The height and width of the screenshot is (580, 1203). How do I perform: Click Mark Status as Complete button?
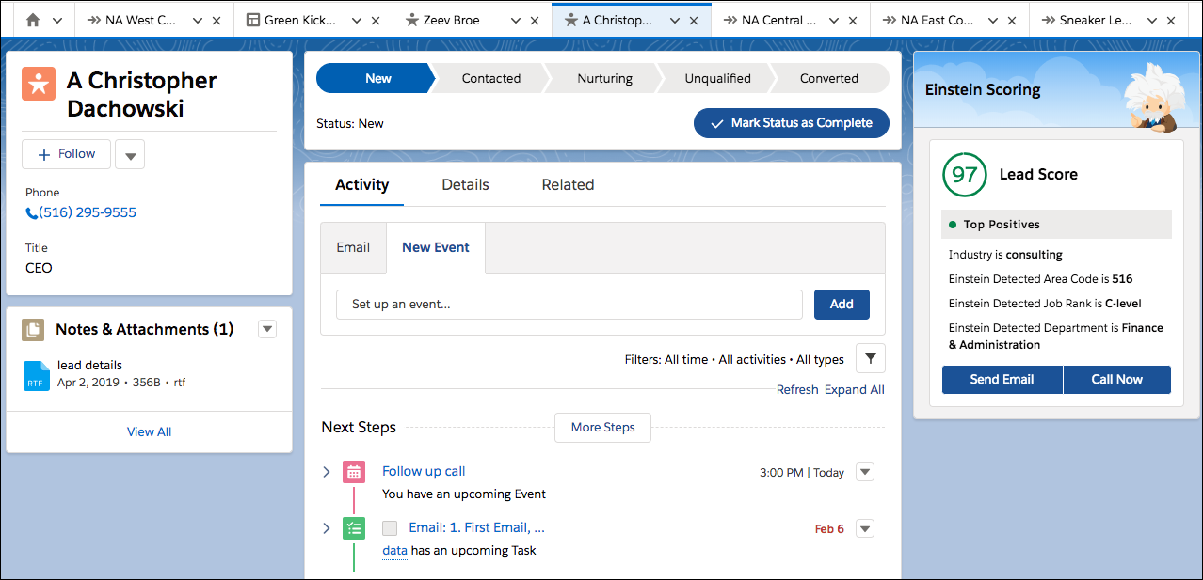[x=791, y=123]
